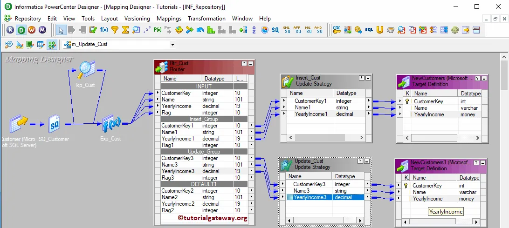Open the Repository Manager (R) tool
The width and height of the screenshot is (509, 228).
pos(10,30)
